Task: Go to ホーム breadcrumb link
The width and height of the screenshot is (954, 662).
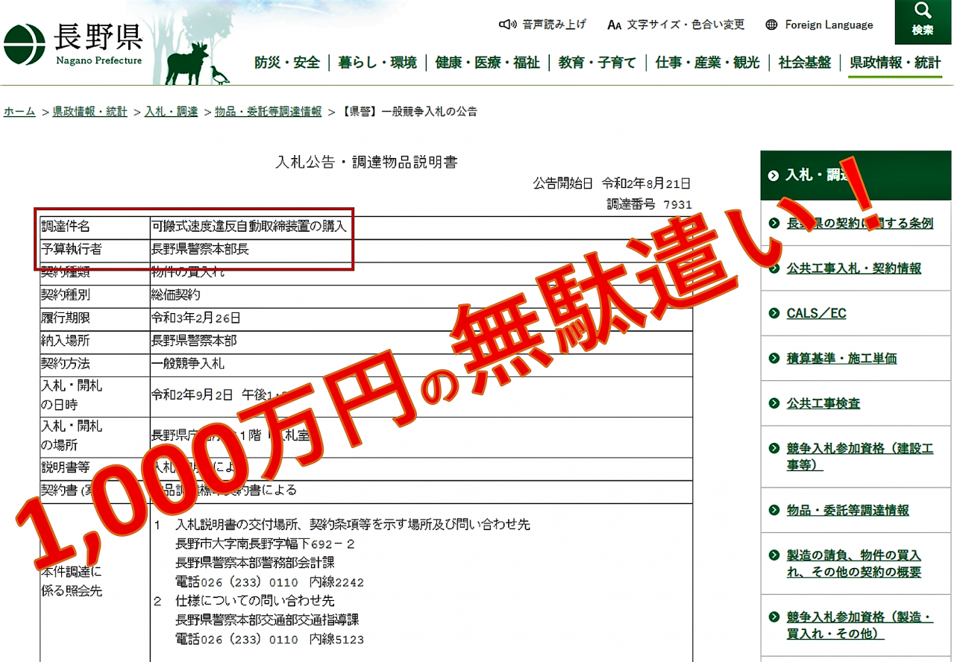Action: (19, 112)
